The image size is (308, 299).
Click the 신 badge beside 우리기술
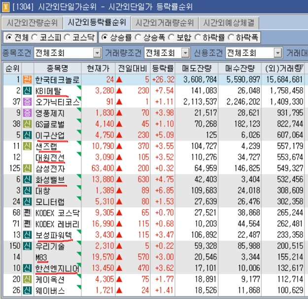click(27, 246)
